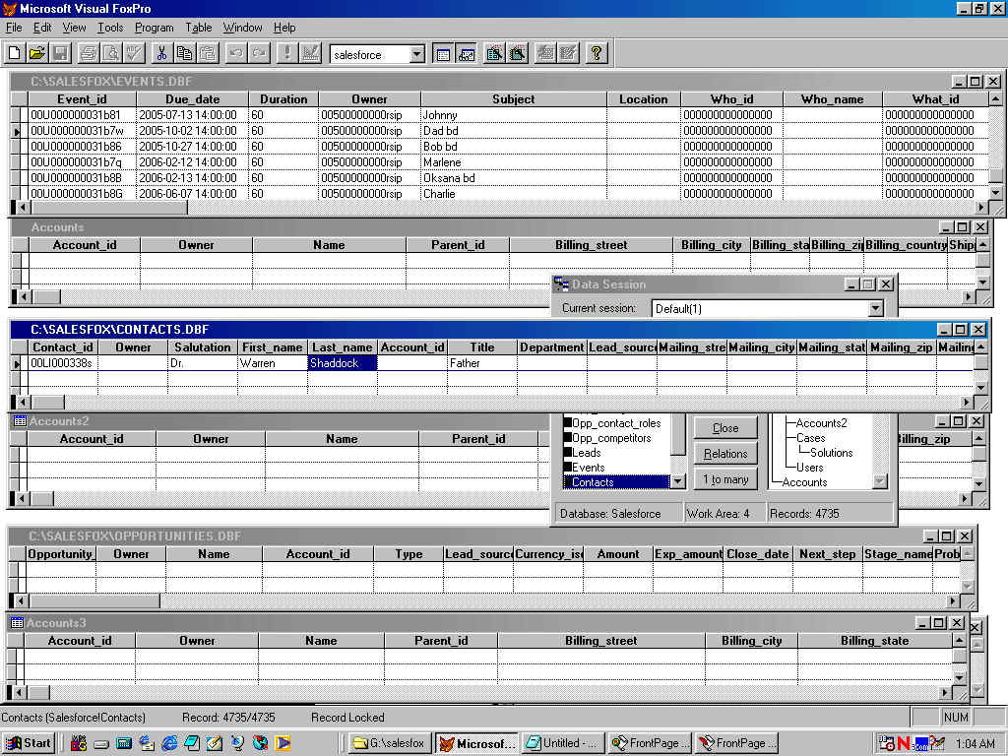Click the Close button in Data Session
1008x756 pixels.
[x=725, y=428]
